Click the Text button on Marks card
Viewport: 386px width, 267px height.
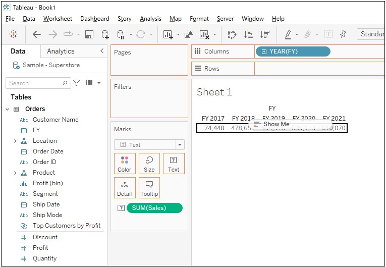click(174, 164)
